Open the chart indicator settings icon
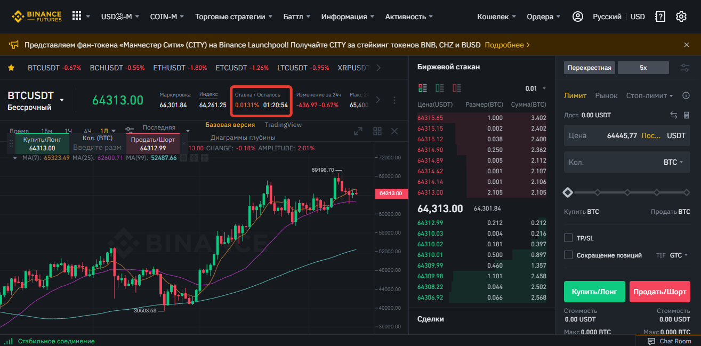This screenshot has width=701, height=346. [x=130, y=129]
